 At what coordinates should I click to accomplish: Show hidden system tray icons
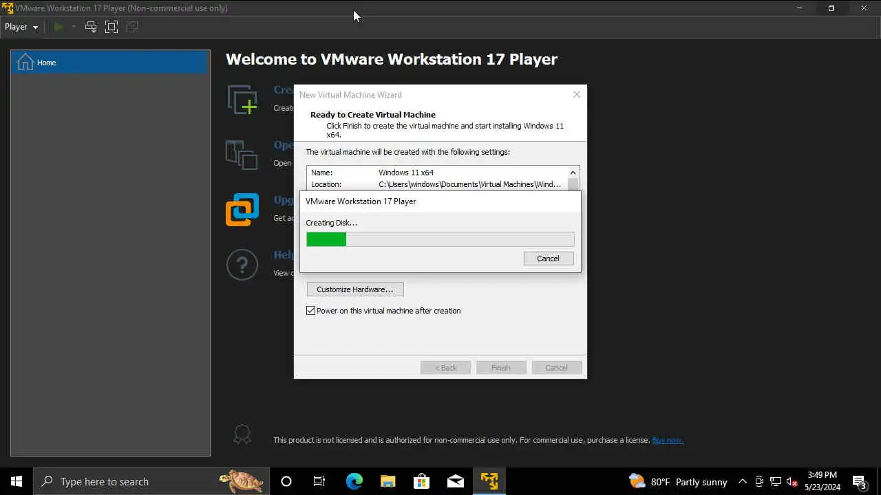coord(742,481)
